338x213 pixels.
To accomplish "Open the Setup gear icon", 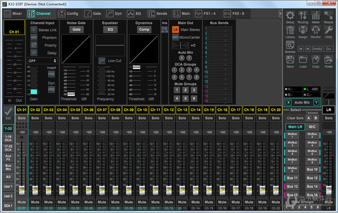I will pos(290,16).
